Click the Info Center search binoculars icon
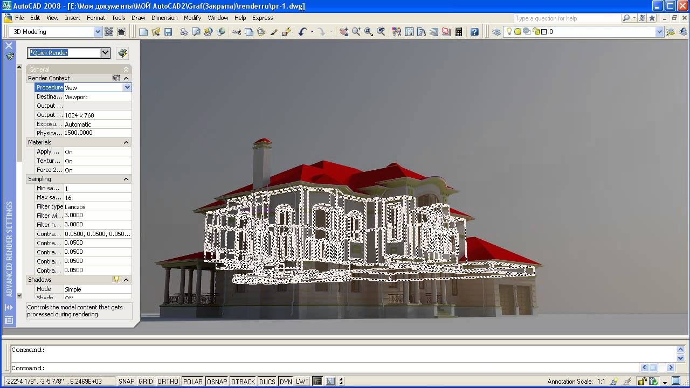 626,18
